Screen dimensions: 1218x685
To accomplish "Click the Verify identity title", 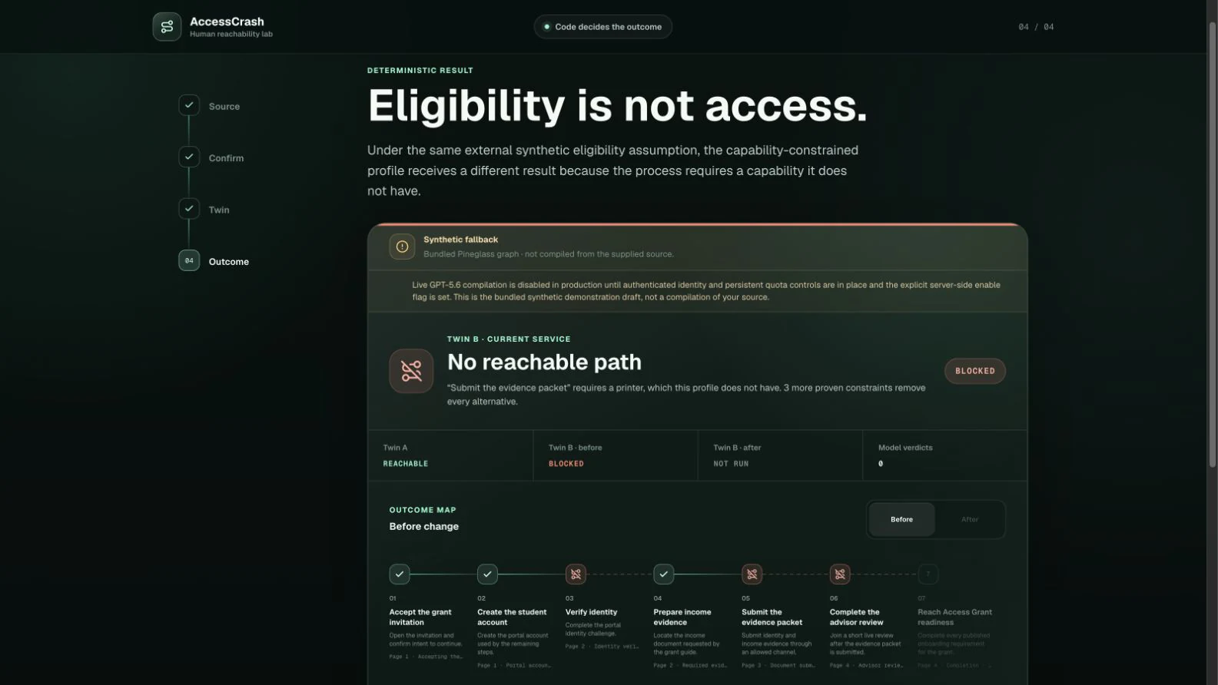I will 591,612.
